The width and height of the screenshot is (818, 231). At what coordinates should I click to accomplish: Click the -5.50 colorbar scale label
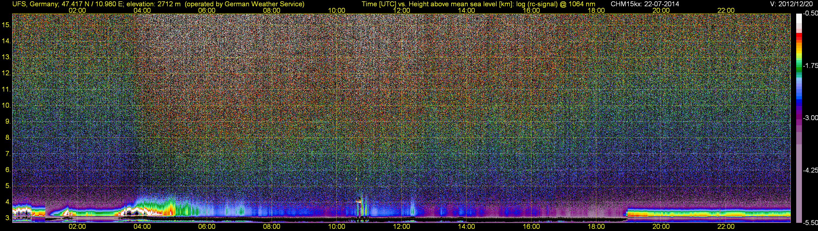tap(810, 223)
